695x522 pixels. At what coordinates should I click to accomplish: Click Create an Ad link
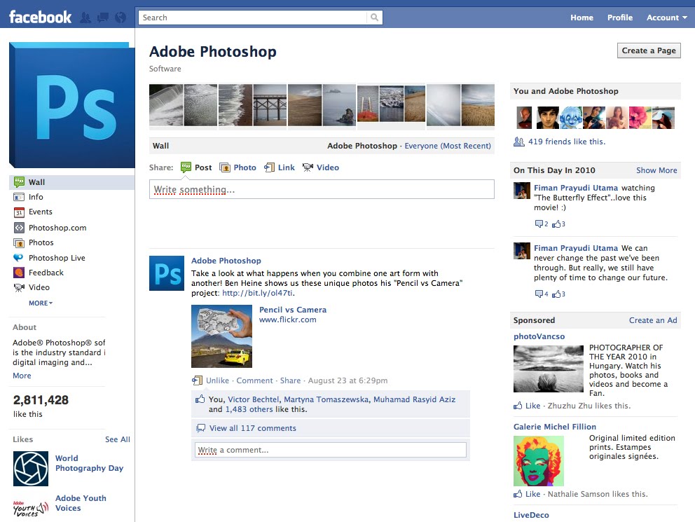(653, 320)
